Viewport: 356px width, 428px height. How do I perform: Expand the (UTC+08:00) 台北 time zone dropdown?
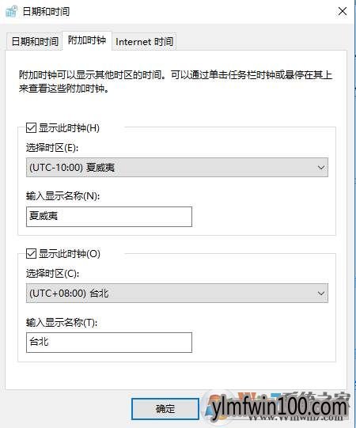[177, 294]
